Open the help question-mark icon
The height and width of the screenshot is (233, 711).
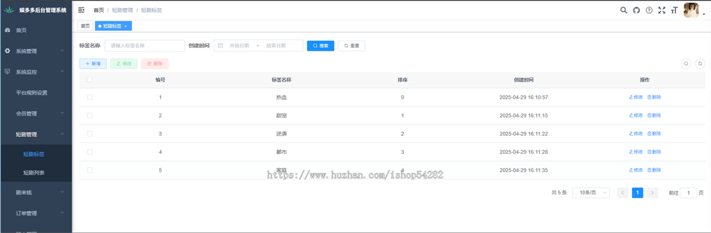pyautogui.click(x=649, y=10)
